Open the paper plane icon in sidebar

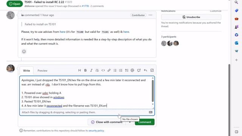(x=236, y=51)
